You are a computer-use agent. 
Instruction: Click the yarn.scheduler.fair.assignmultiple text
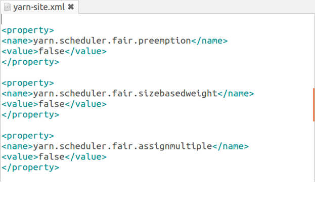point(122,146)
